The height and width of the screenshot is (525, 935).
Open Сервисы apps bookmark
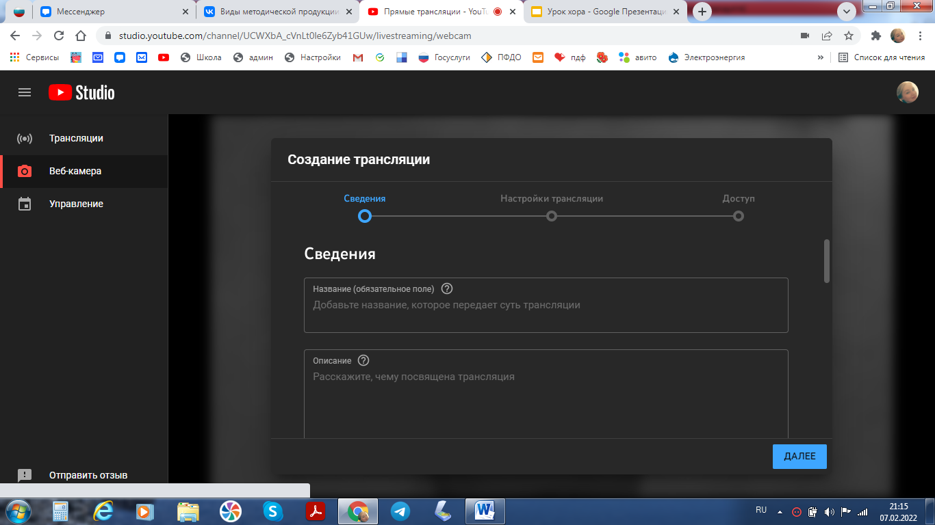34,57
